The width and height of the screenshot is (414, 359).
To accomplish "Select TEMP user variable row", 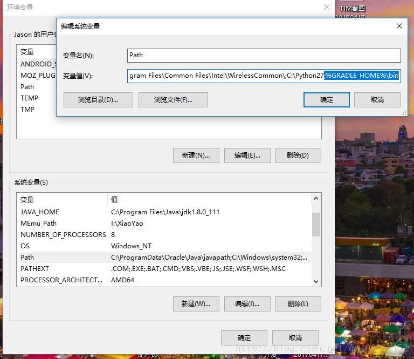I will [x=37, y=98].
